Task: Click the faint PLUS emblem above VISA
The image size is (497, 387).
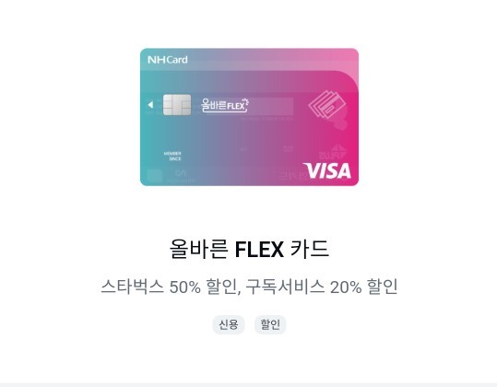Action: tap(333, 152)
